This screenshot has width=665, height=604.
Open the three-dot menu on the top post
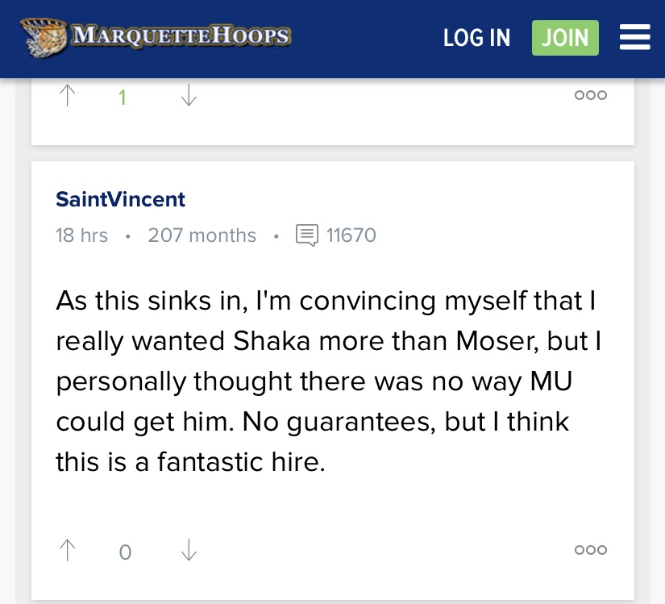tap(590, 95)
